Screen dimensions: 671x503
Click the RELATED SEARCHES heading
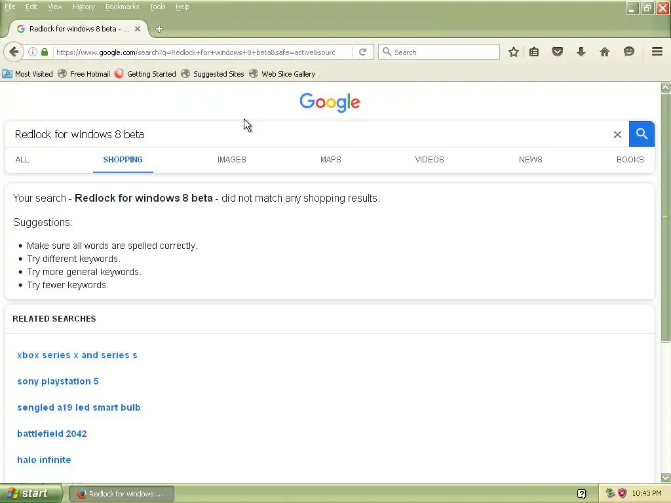tap(54, 319)
